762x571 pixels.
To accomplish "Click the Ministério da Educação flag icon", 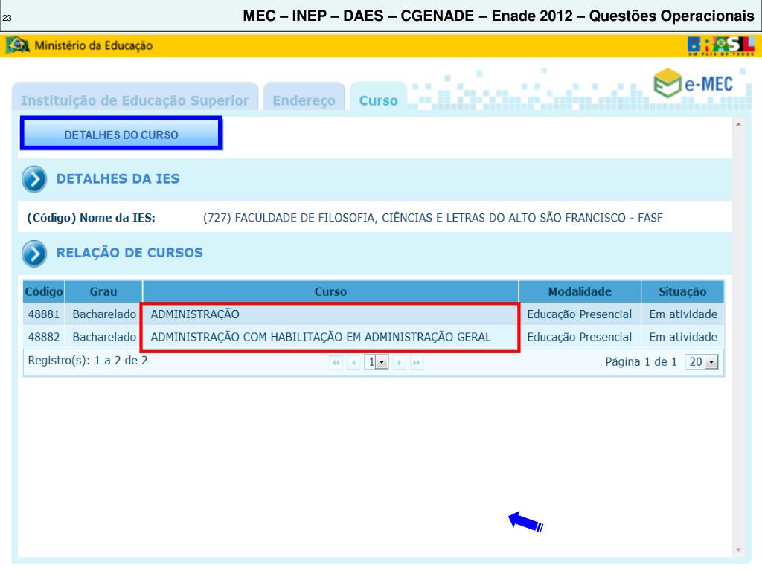I will [x=18, y=45].
